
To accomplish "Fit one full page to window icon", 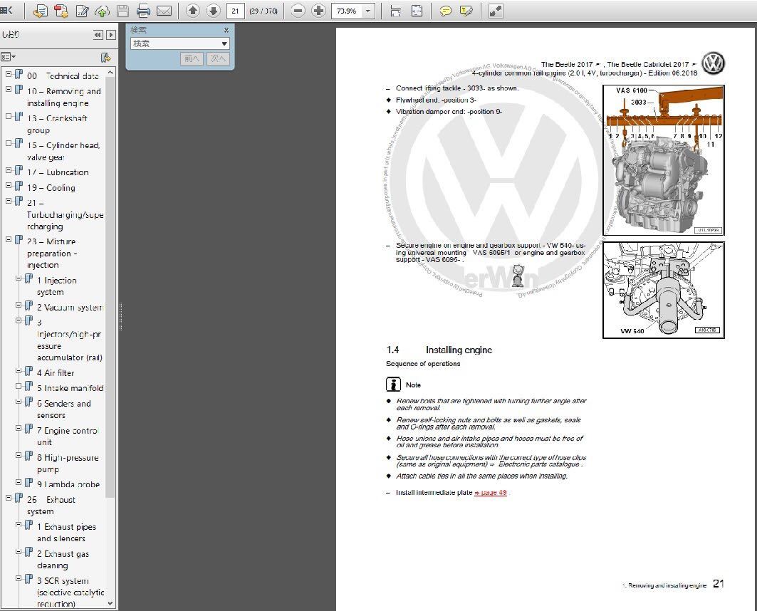I will point(417,11).
